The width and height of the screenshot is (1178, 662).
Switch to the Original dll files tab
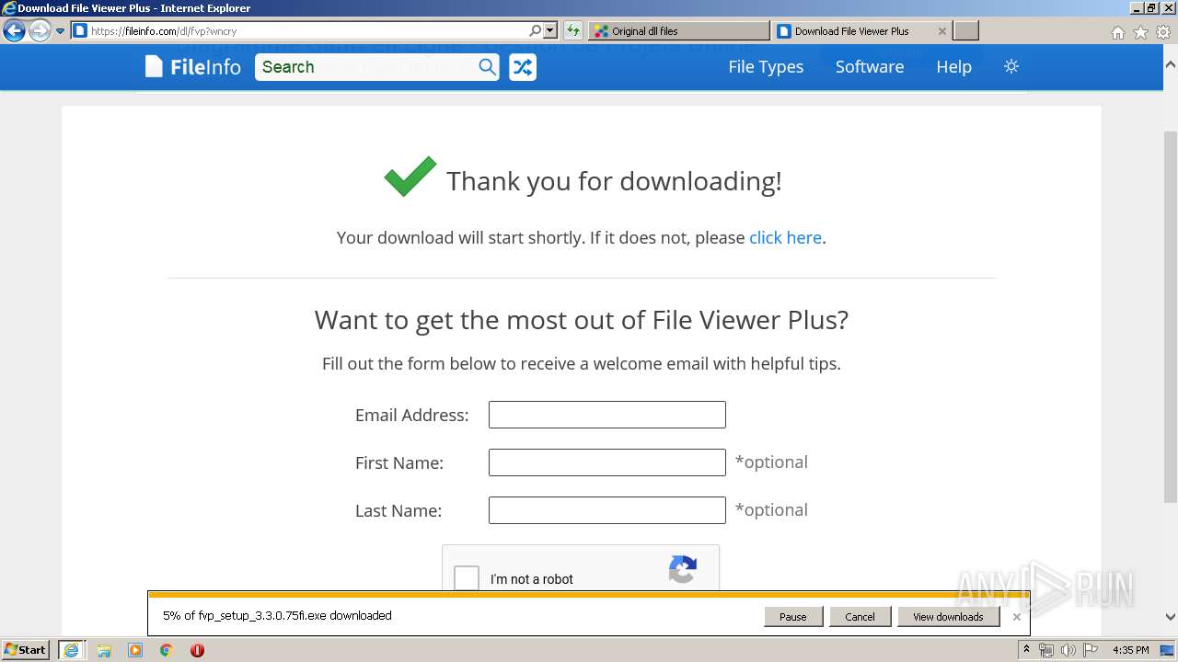click(x=678, y=30)
